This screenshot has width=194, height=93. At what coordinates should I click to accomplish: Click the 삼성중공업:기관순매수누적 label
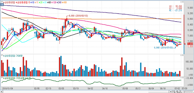[x=17, y=78]
